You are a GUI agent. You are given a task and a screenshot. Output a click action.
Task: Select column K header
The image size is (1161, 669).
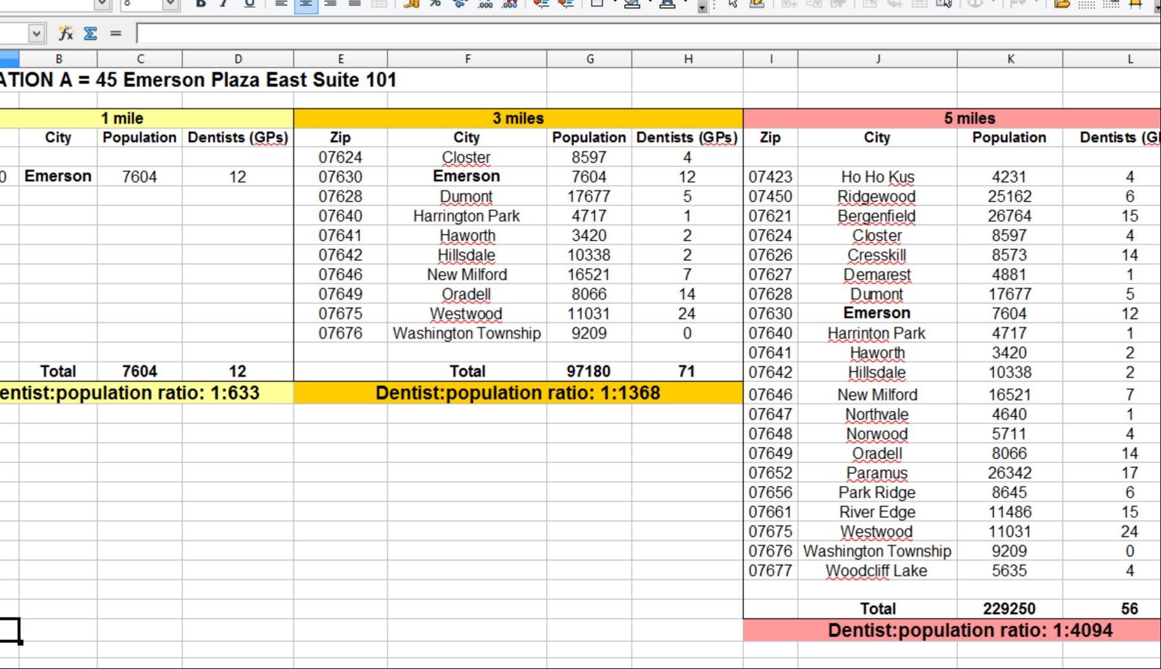point(1010,59)
